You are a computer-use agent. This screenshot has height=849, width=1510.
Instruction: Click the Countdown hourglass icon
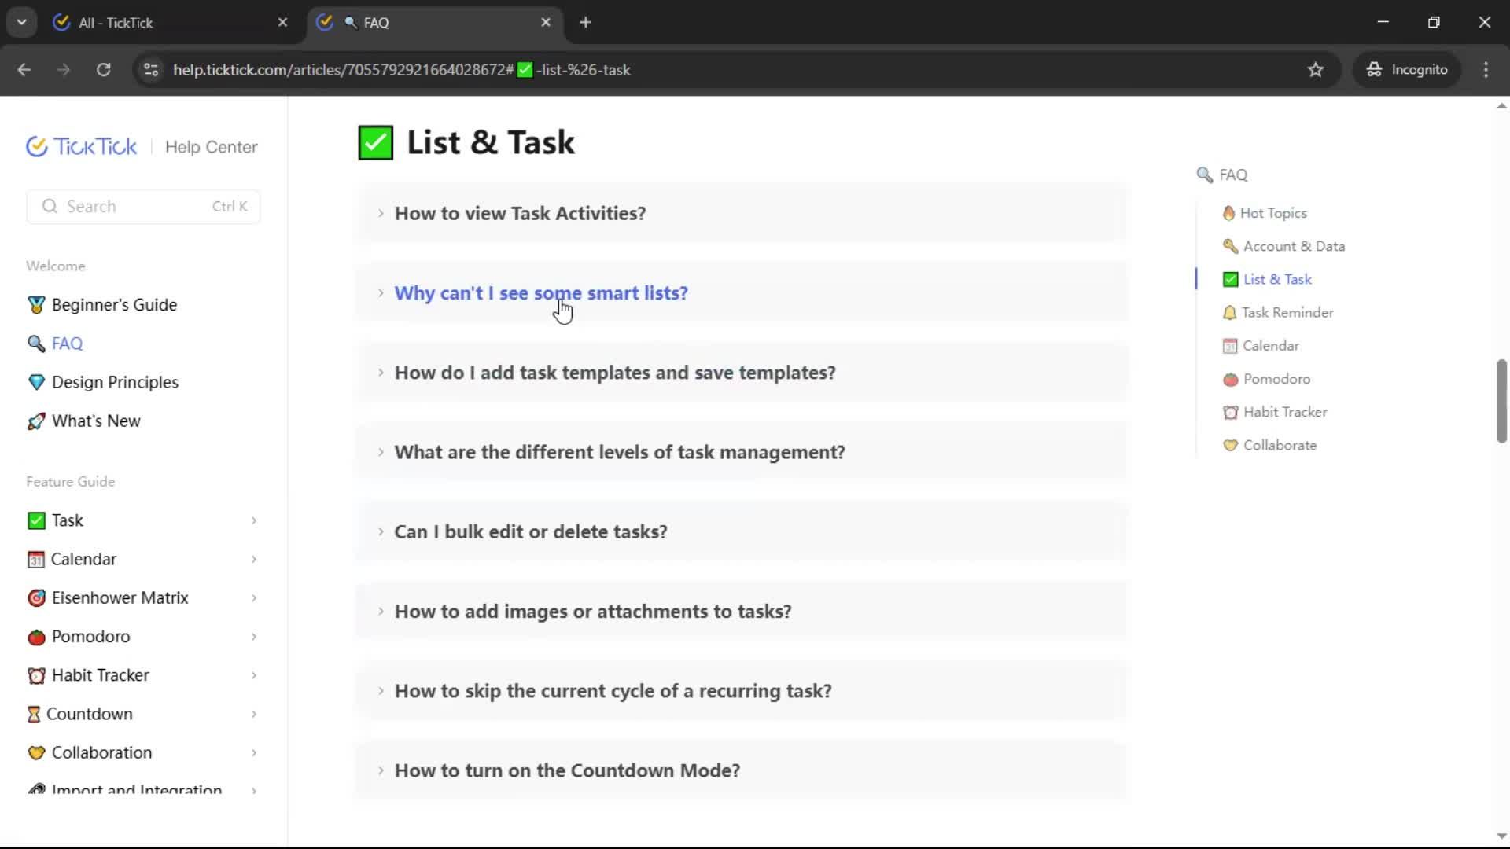pos(34,714)
